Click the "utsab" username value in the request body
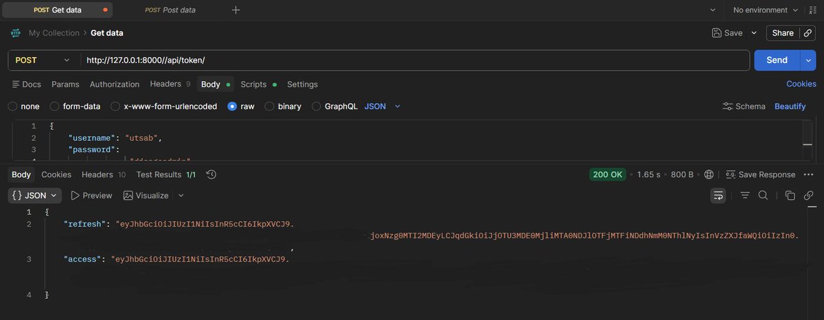Screen dimensions: 824x320 coord(141,137)
